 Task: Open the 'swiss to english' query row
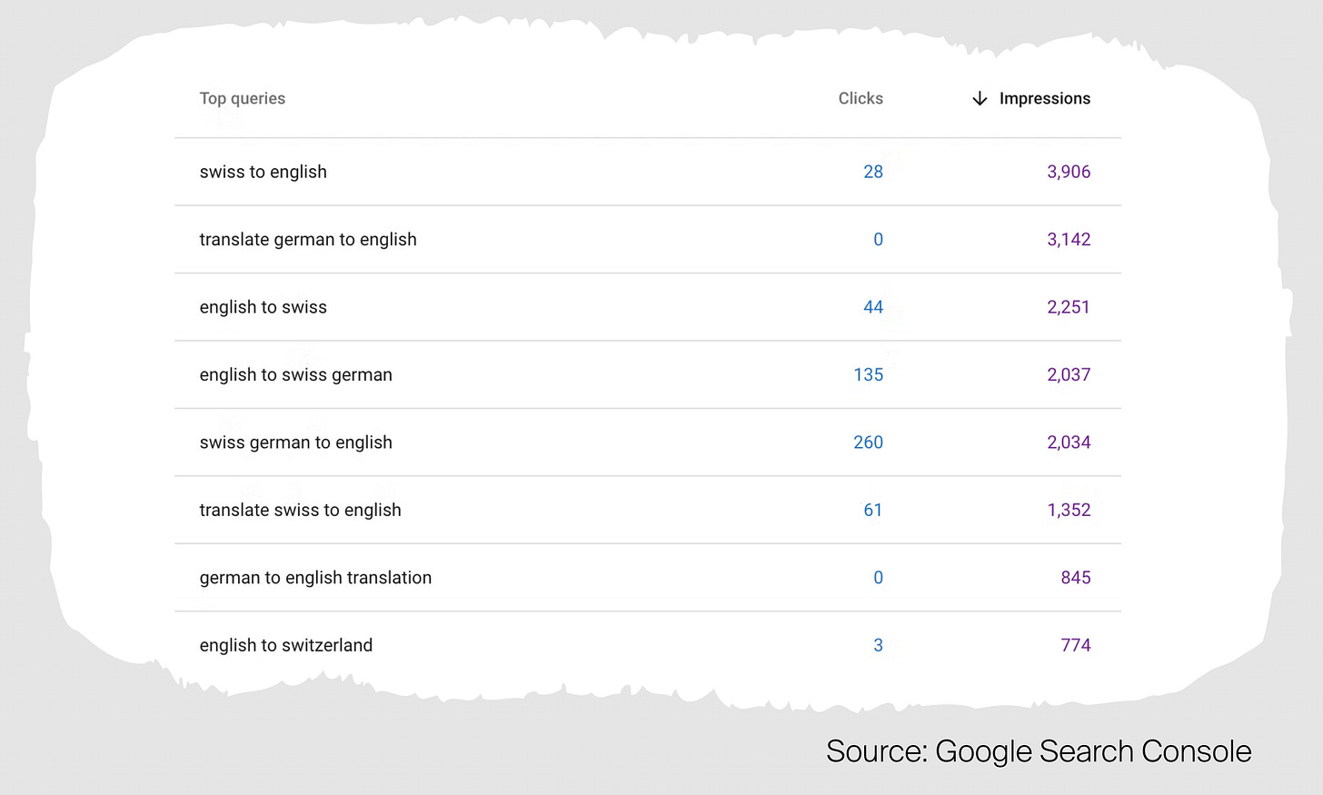648,172
